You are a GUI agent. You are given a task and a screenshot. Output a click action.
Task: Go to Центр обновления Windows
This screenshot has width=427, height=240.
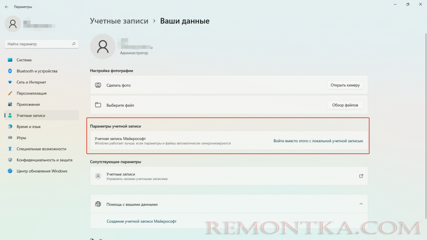pyautogui.click(x=40, y=171)
